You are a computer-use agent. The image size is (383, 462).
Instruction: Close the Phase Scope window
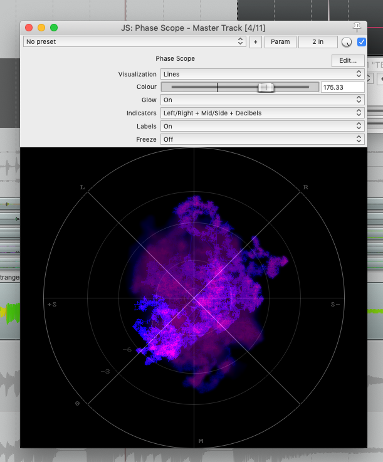29,28
